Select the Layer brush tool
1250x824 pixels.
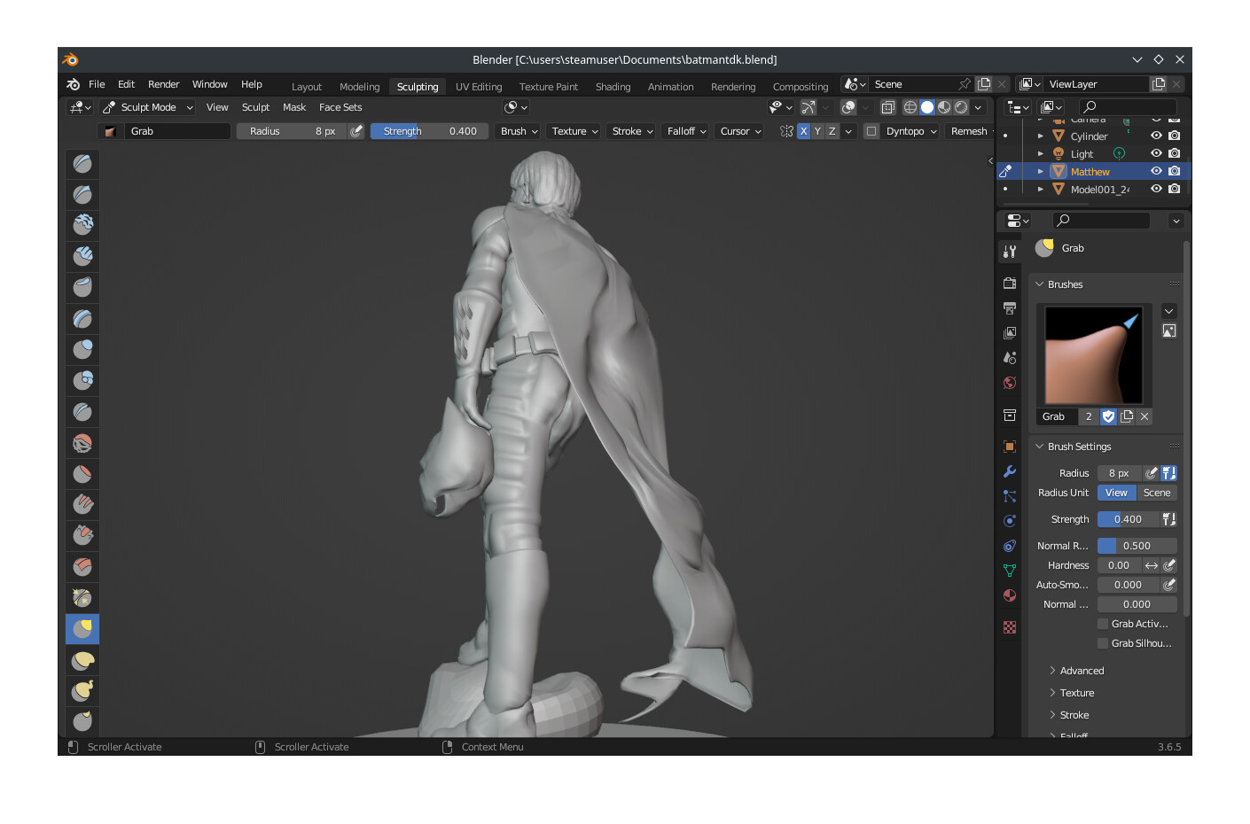point(82,318)
